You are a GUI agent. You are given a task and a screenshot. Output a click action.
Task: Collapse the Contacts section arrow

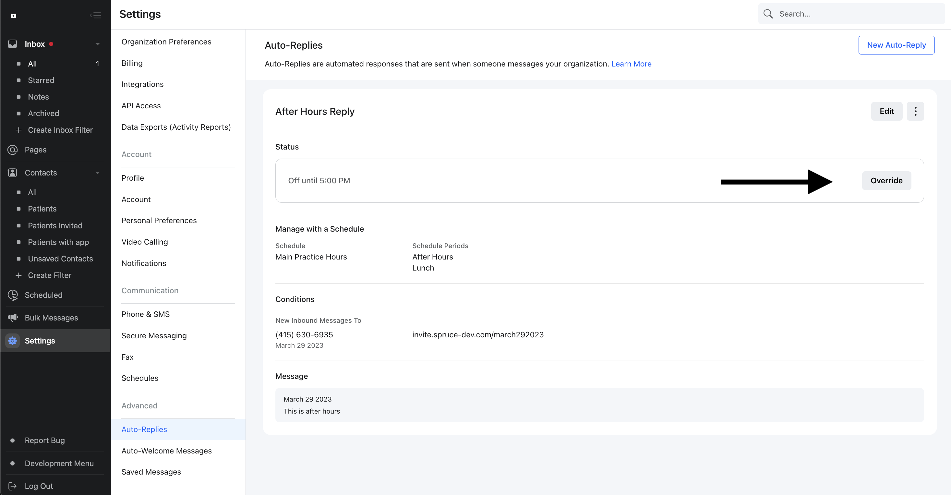[97, 172]
